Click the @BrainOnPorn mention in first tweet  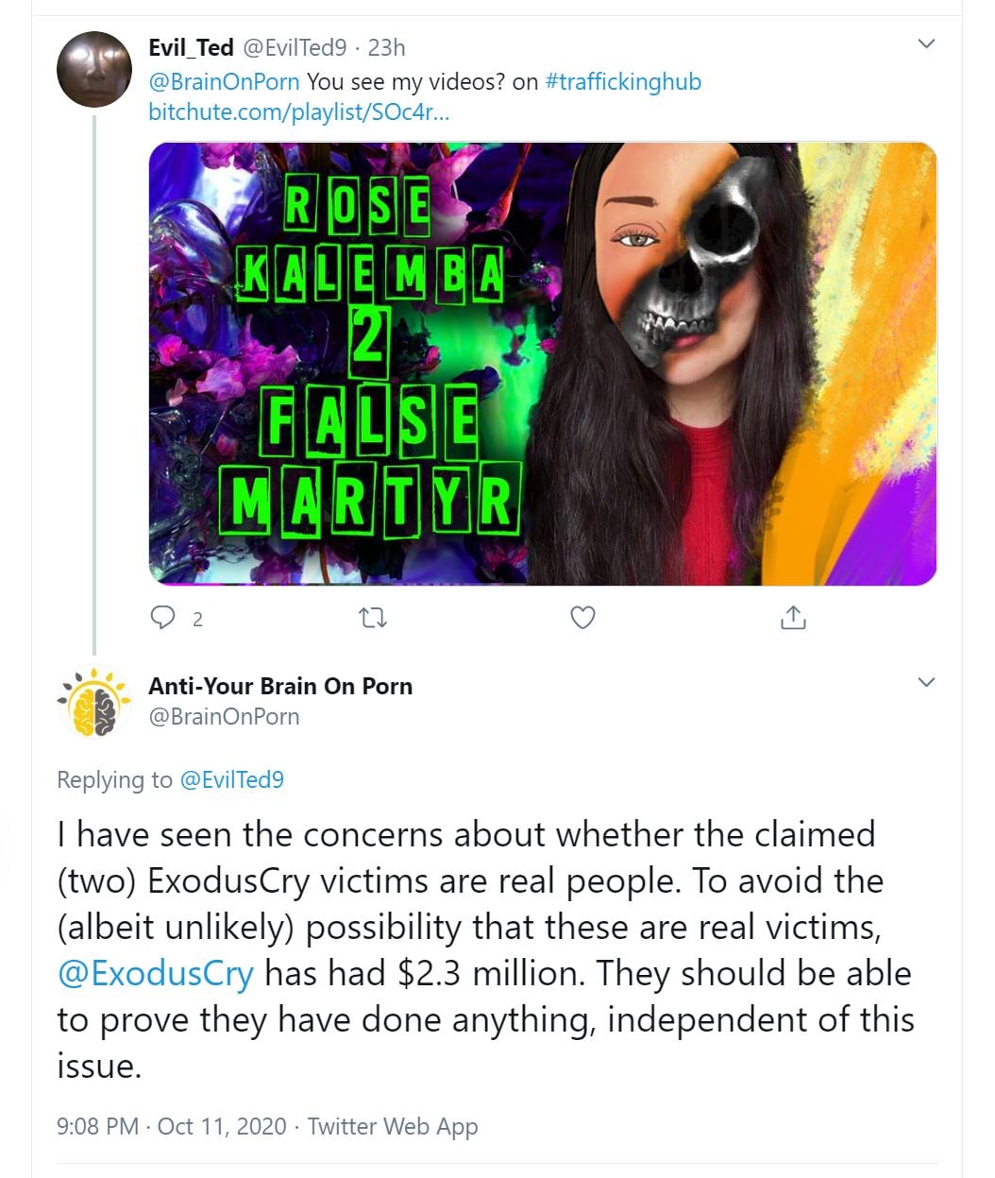pos(224,81)
